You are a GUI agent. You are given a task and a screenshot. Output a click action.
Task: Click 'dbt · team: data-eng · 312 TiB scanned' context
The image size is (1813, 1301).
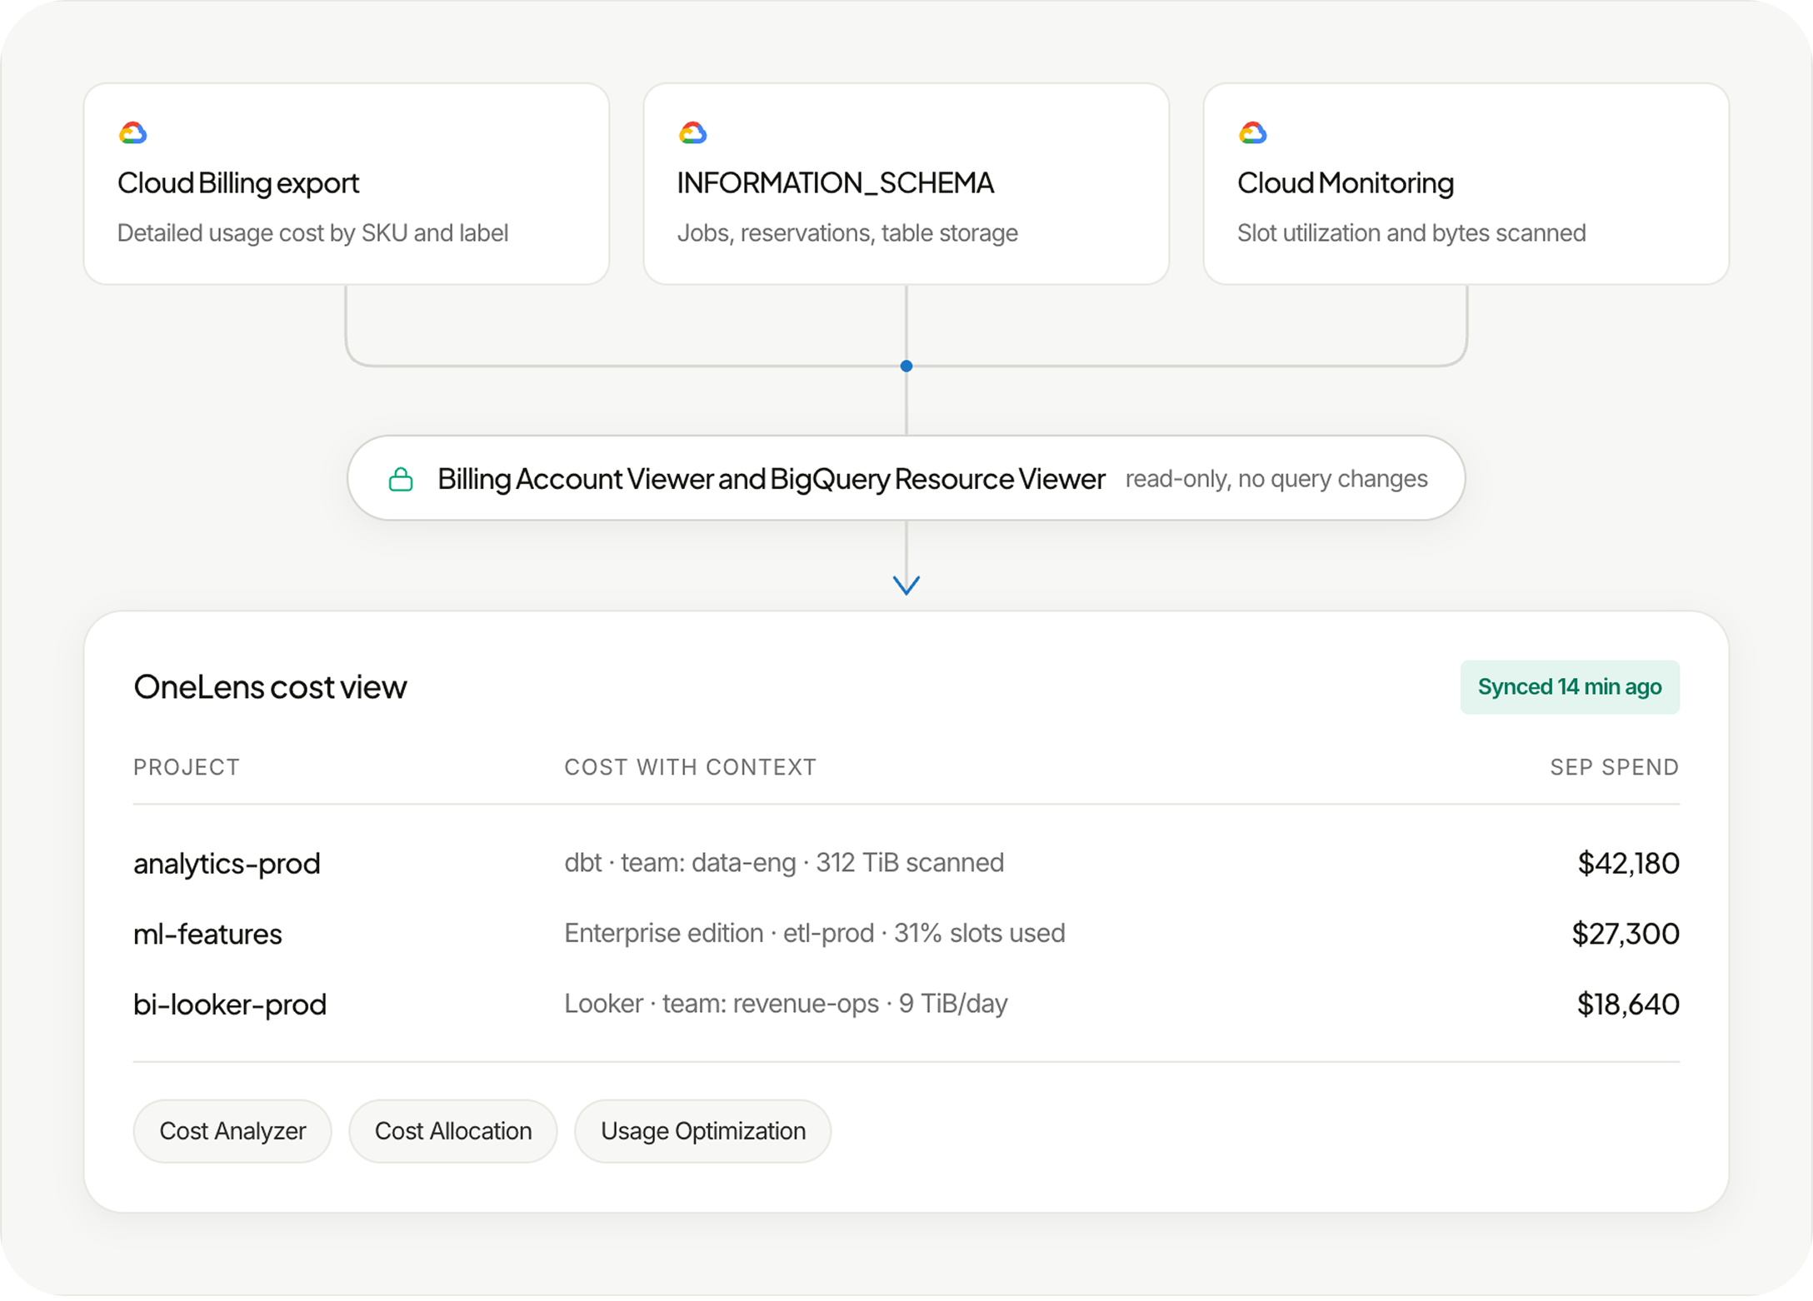[784, 862]
